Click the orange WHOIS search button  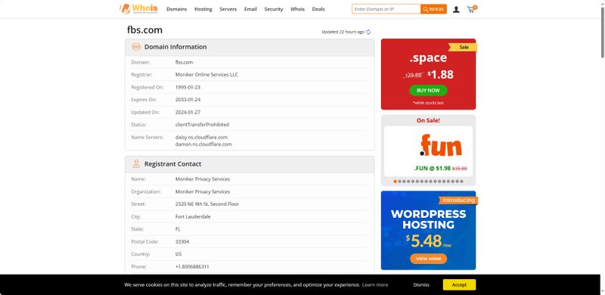tap(433, 9)
